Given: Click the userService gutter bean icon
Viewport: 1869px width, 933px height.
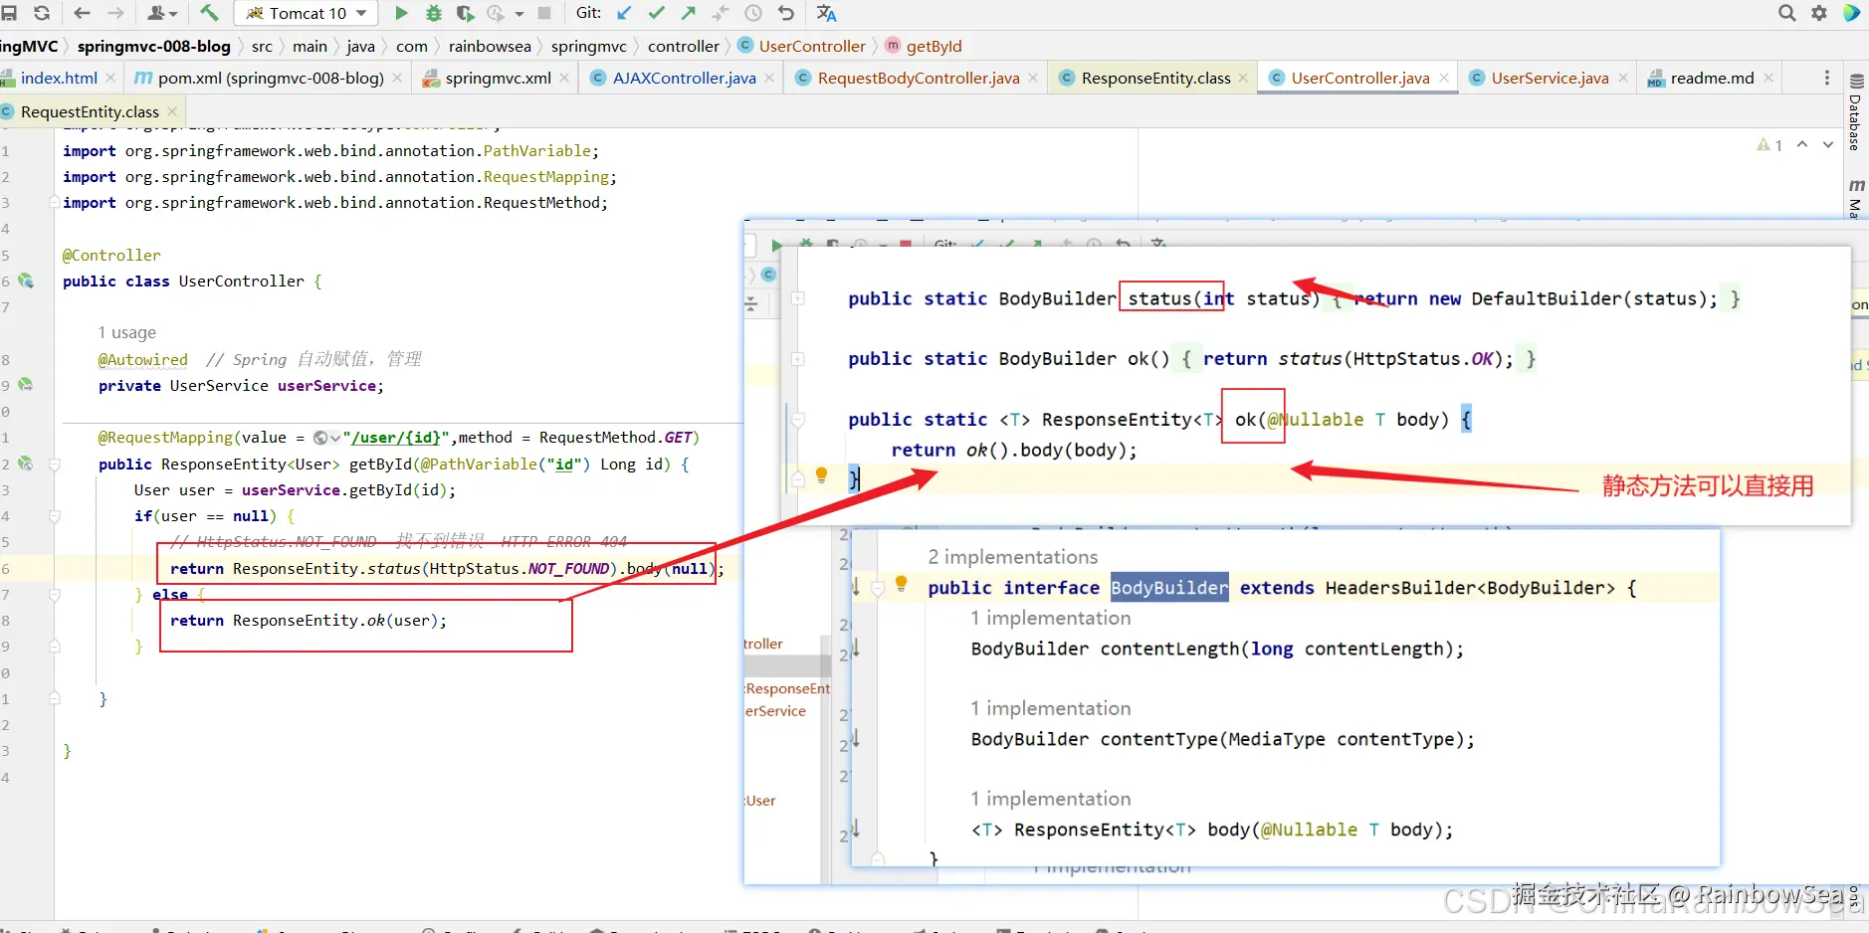Looking at the screenshot, I should (x=26, y=385).
